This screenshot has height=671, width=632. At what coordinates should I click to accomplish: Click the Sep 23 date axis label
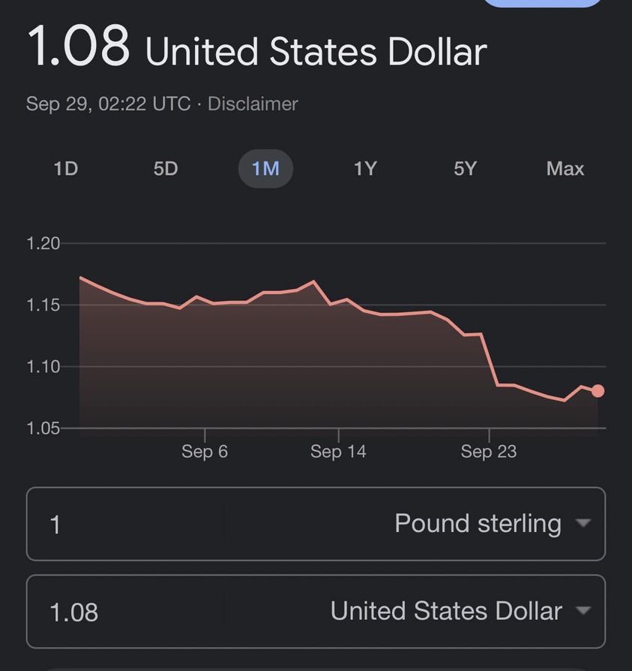pos(489,451)
